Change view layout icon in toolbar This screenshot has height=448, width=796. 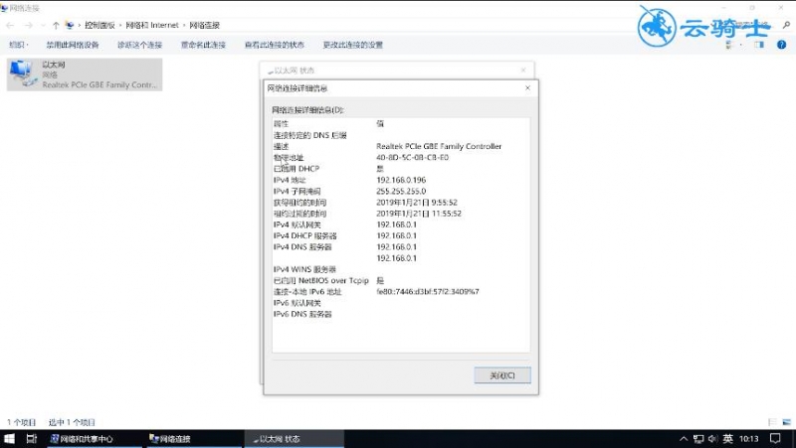(x=729, y=45)
